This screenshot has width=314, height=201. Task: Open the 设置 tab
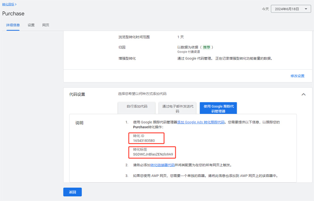pyautogui.click(x=31, y=25)
